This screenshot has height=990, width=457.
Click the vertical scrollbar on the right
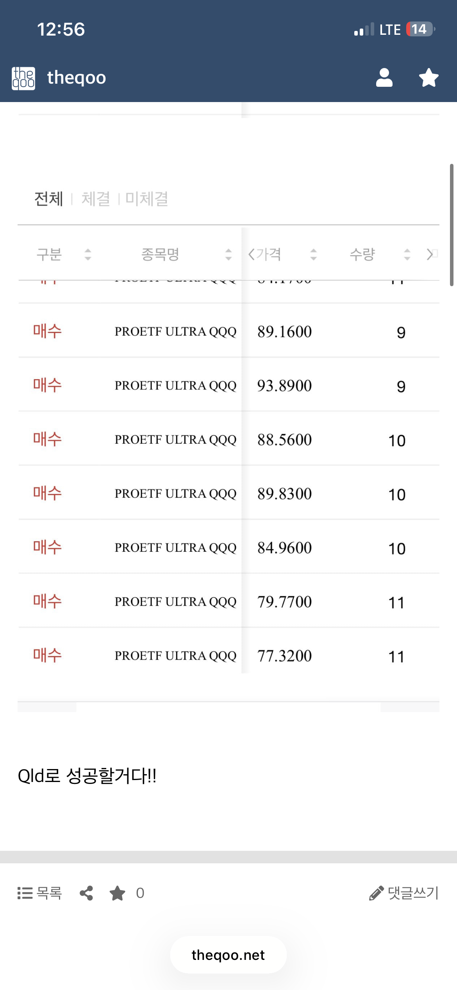(x=451, y=225)
